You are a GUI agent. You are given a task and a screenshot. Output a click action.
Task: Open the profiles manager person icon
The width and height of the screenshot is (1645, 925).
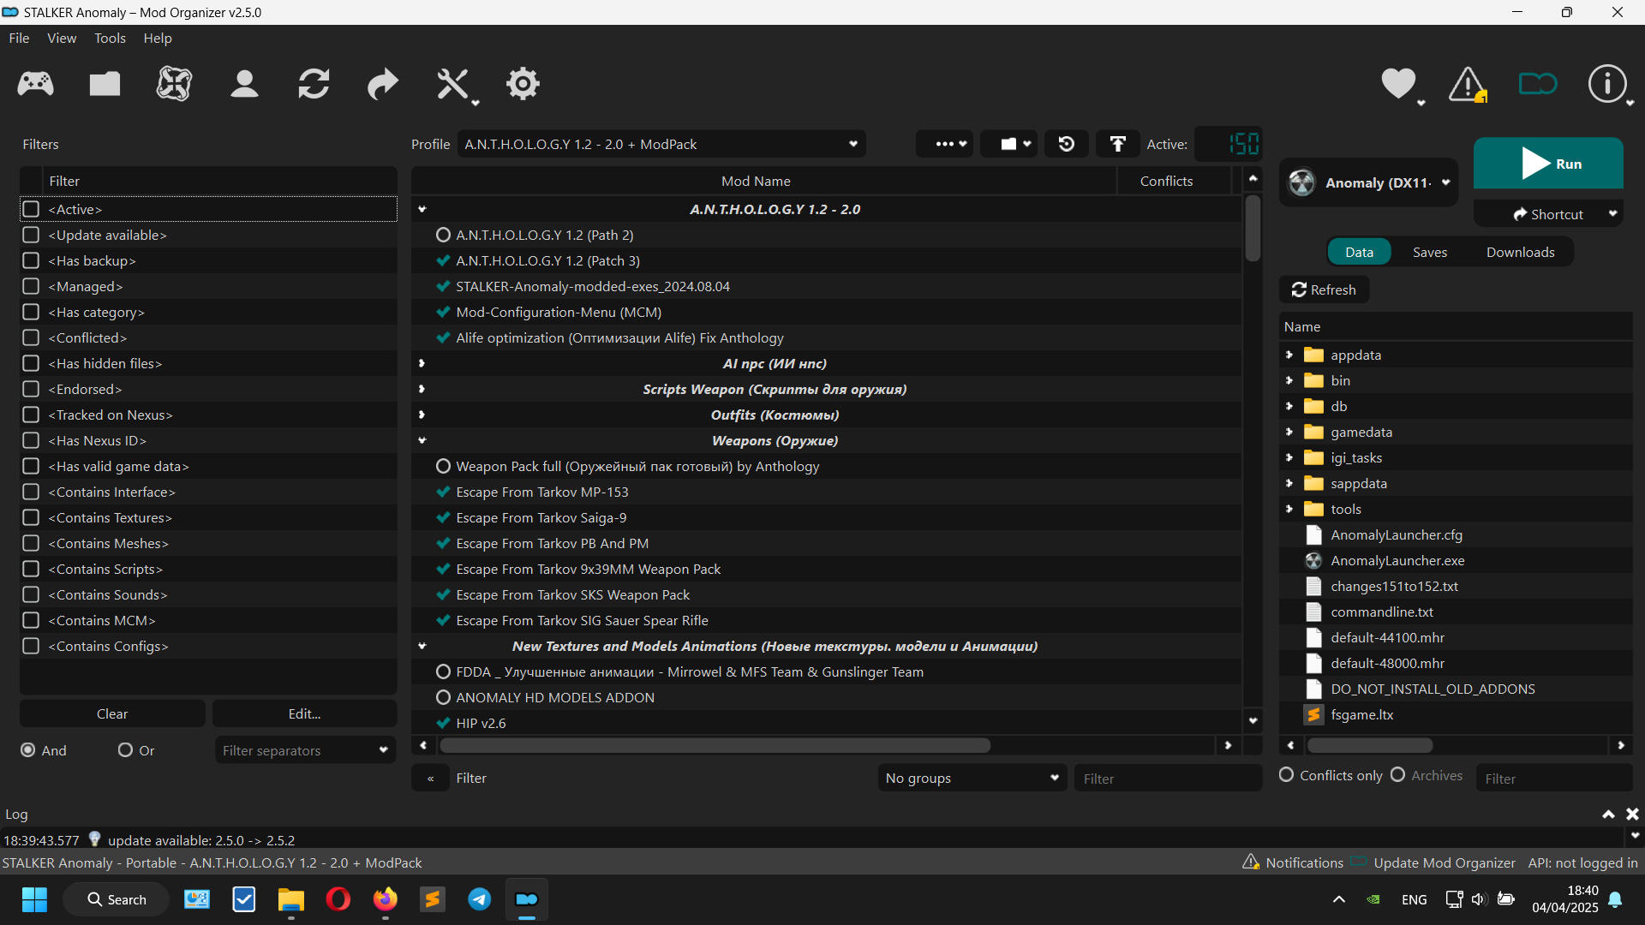pyautogui.click(x=244, y=84)
